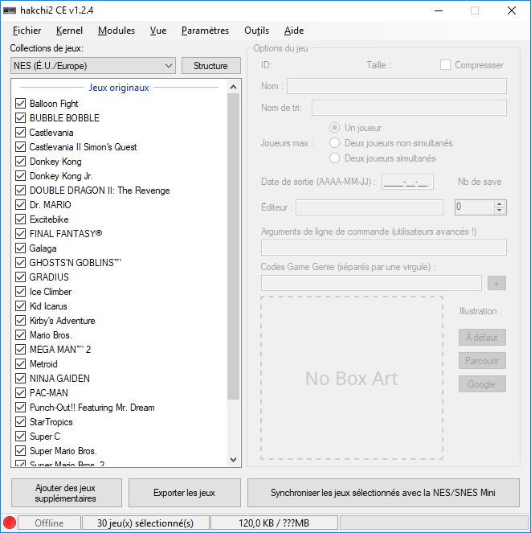Click the game list vertical scrollbar thumb
531x533 pixels.
coord(234,247)
